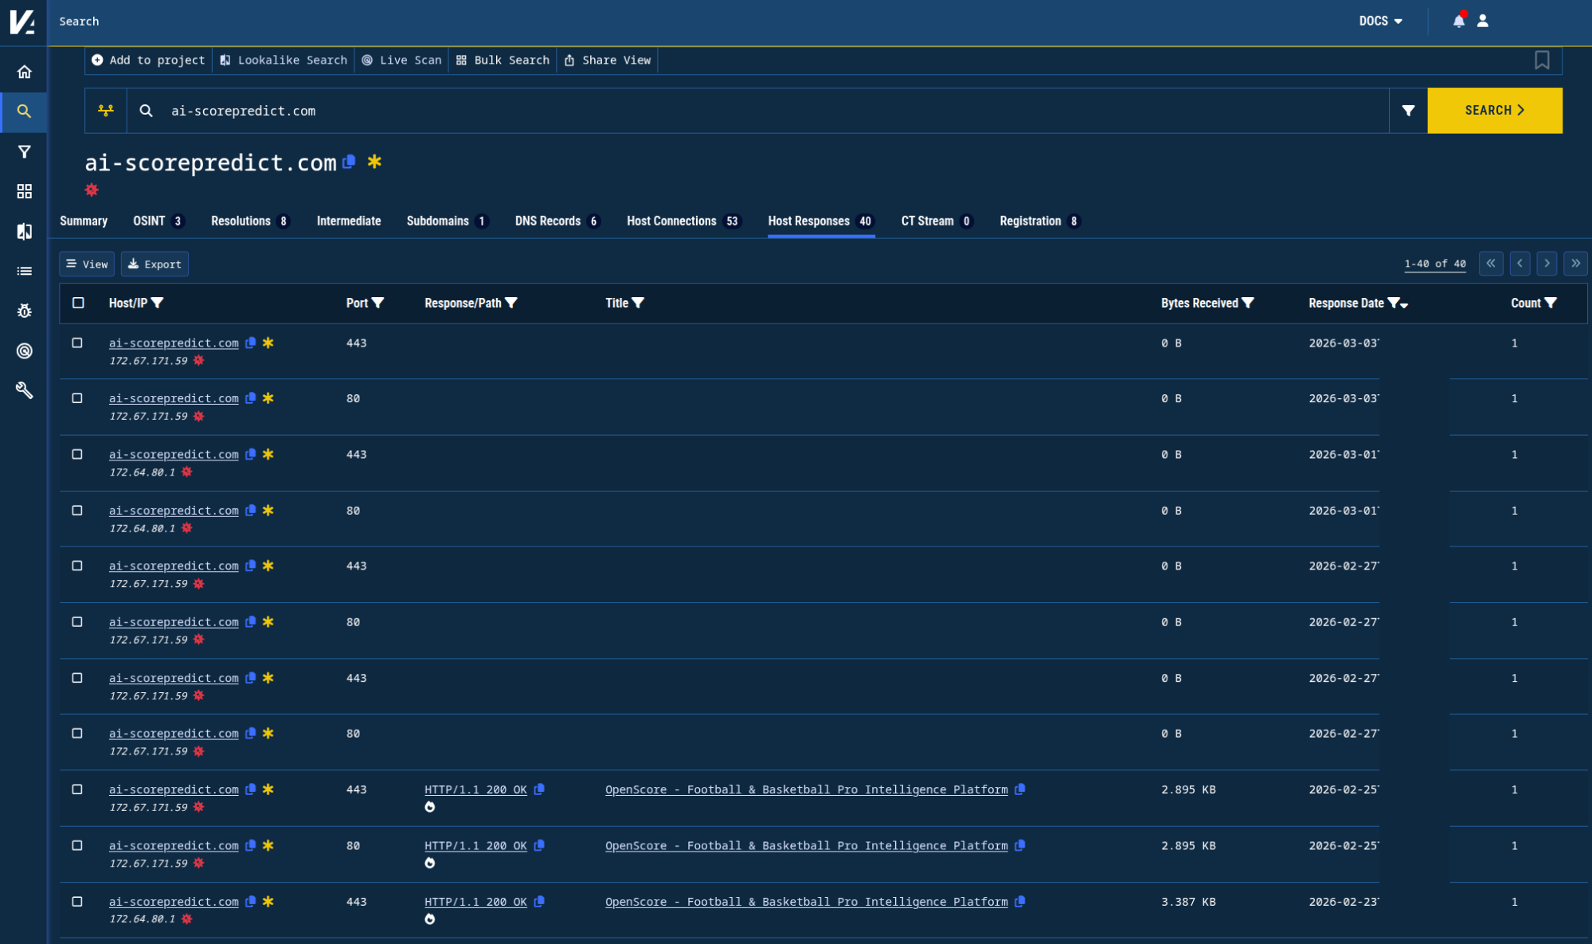Open the home icon in sidebar
The image size is (1592, 944).
click(x=25, y=72)
